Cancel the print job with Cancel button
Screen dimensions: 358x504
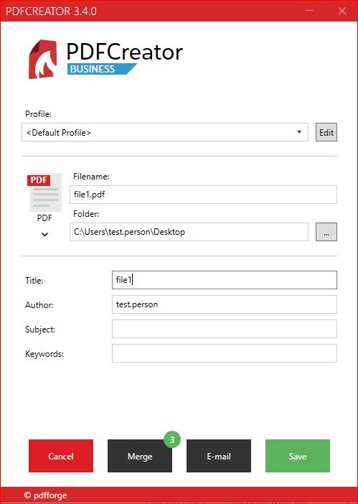[61, 456]
